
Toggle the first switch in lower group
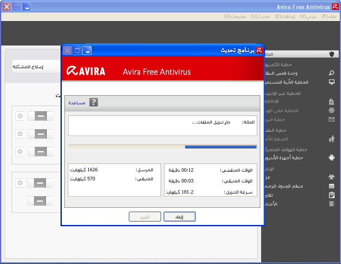click(40, 183)
